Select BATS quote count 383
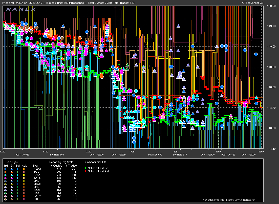This screenshot has width=279, height=204. [59, 178]
